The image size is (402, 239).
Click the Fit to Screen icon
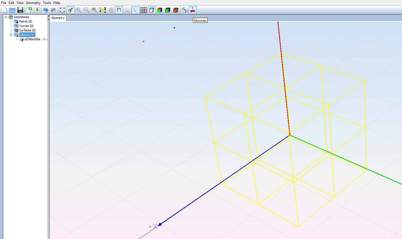click(62, 10)
